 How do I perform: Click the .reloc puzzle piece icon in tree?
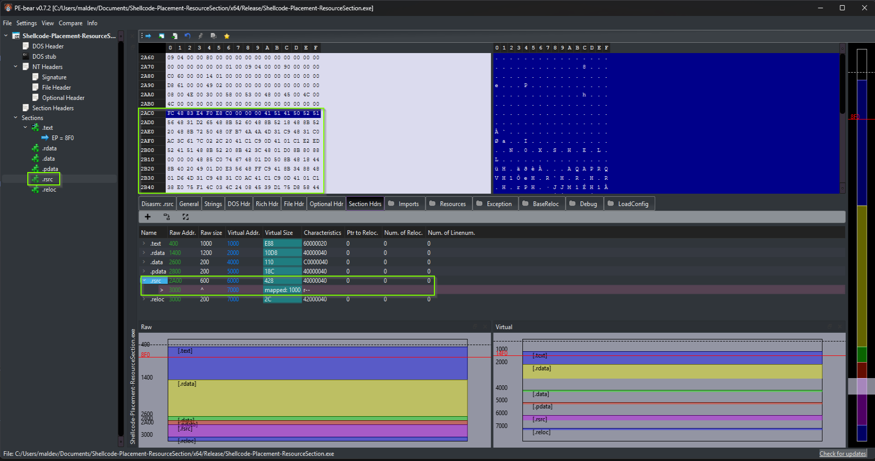pyautogui.click(x=36, y=190)
